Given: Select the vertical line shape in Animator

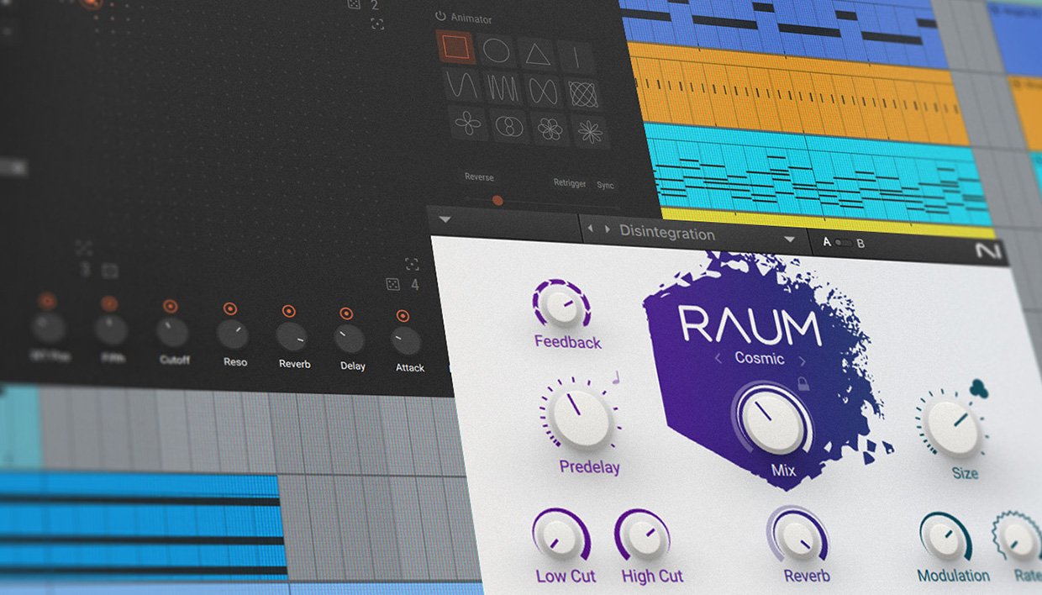Looking at the screenshot, I should [576, 56].
